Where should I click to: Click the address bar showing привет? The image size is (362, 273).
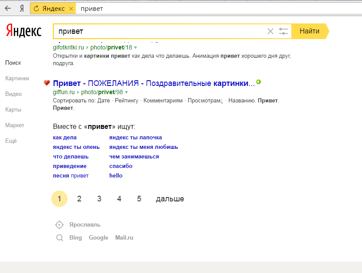(x=219, y=9)
